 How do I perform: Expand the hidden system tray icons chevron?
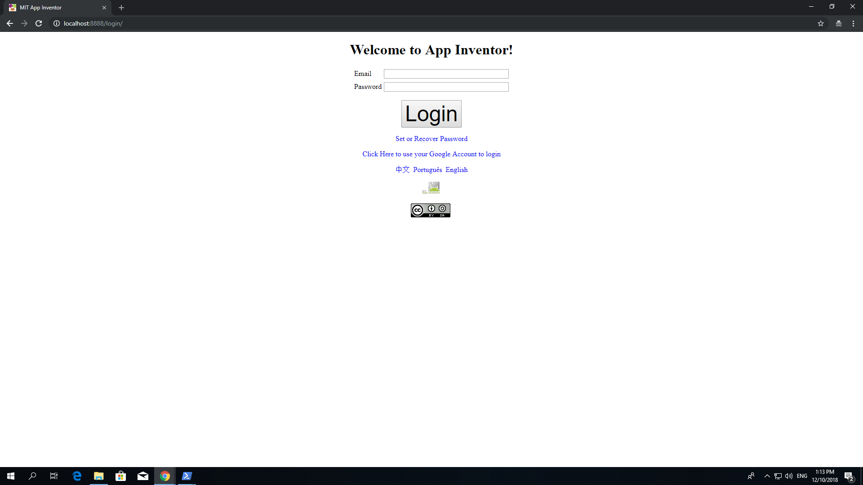click(767, 476)
